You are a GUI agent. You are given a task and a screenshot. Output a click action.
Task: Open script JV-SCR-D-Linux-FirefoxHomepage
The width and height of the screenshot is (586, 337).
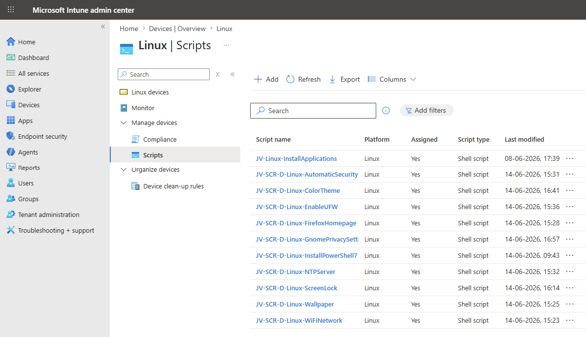[x=306, y=223]
